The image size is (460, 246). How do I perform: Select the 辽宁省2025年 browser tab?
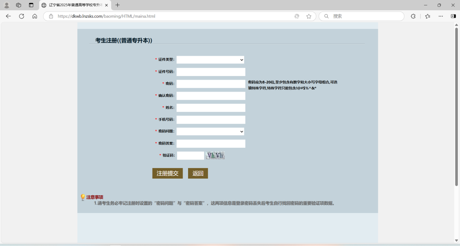[x=74, y=5]
